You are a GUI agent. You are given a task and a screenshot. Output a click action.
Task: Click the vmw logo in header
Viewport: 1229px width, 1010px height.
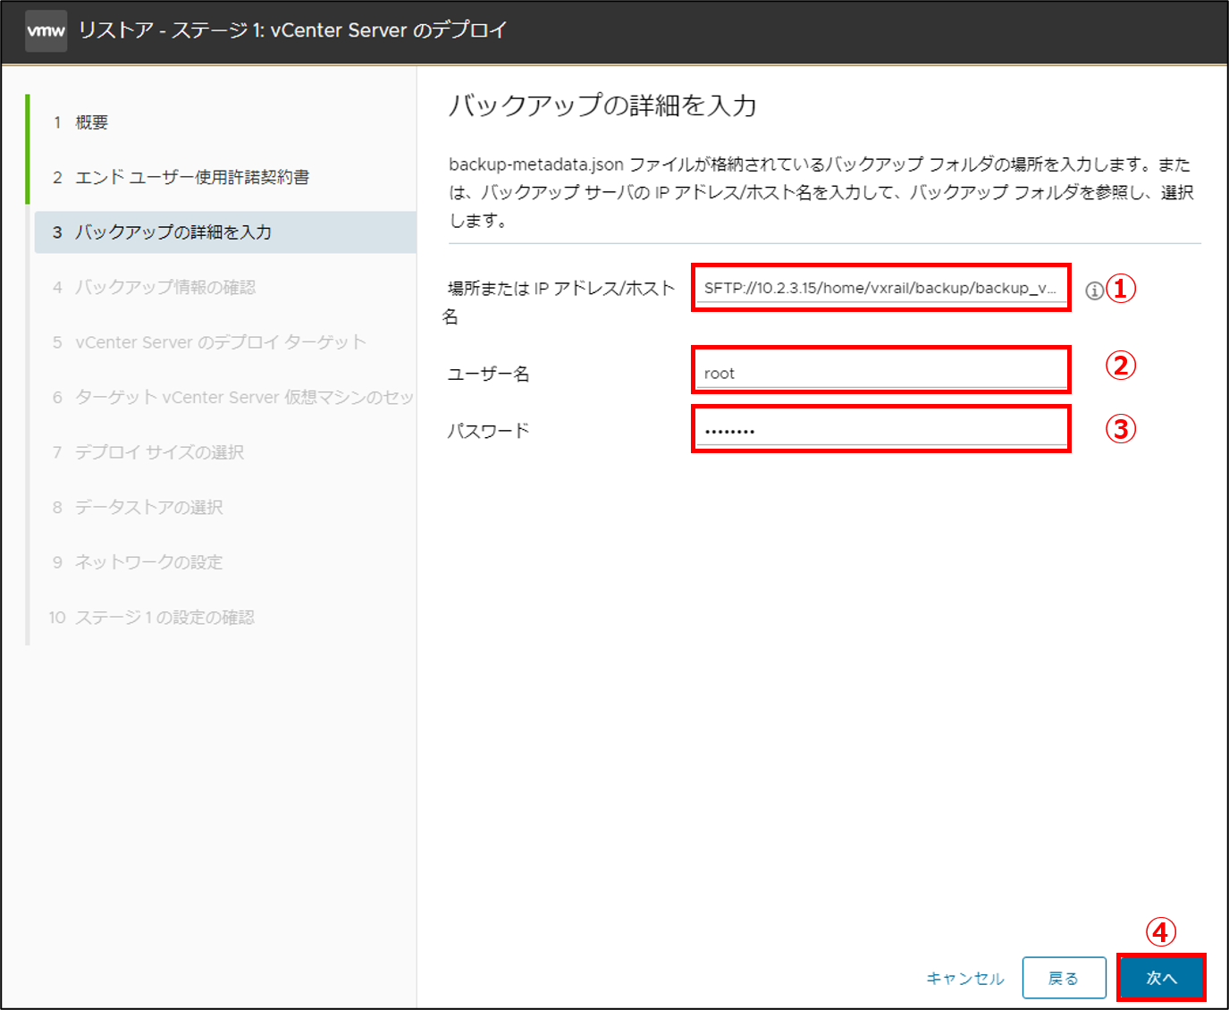46,30
